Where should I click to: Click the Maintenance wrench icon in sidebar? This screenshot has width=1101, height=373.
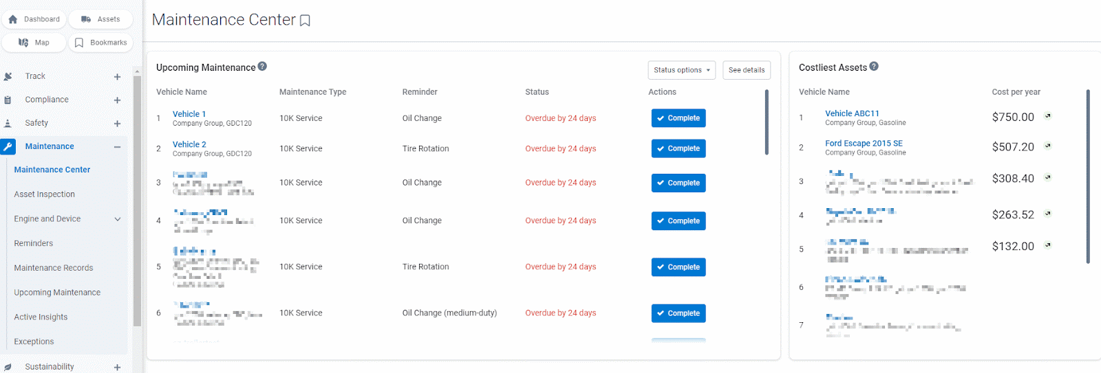click(8, 146)
